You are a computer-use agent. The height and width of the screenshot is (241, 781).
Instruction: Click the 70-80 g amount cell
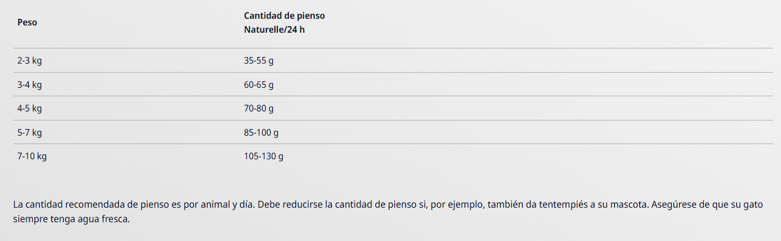259,108
